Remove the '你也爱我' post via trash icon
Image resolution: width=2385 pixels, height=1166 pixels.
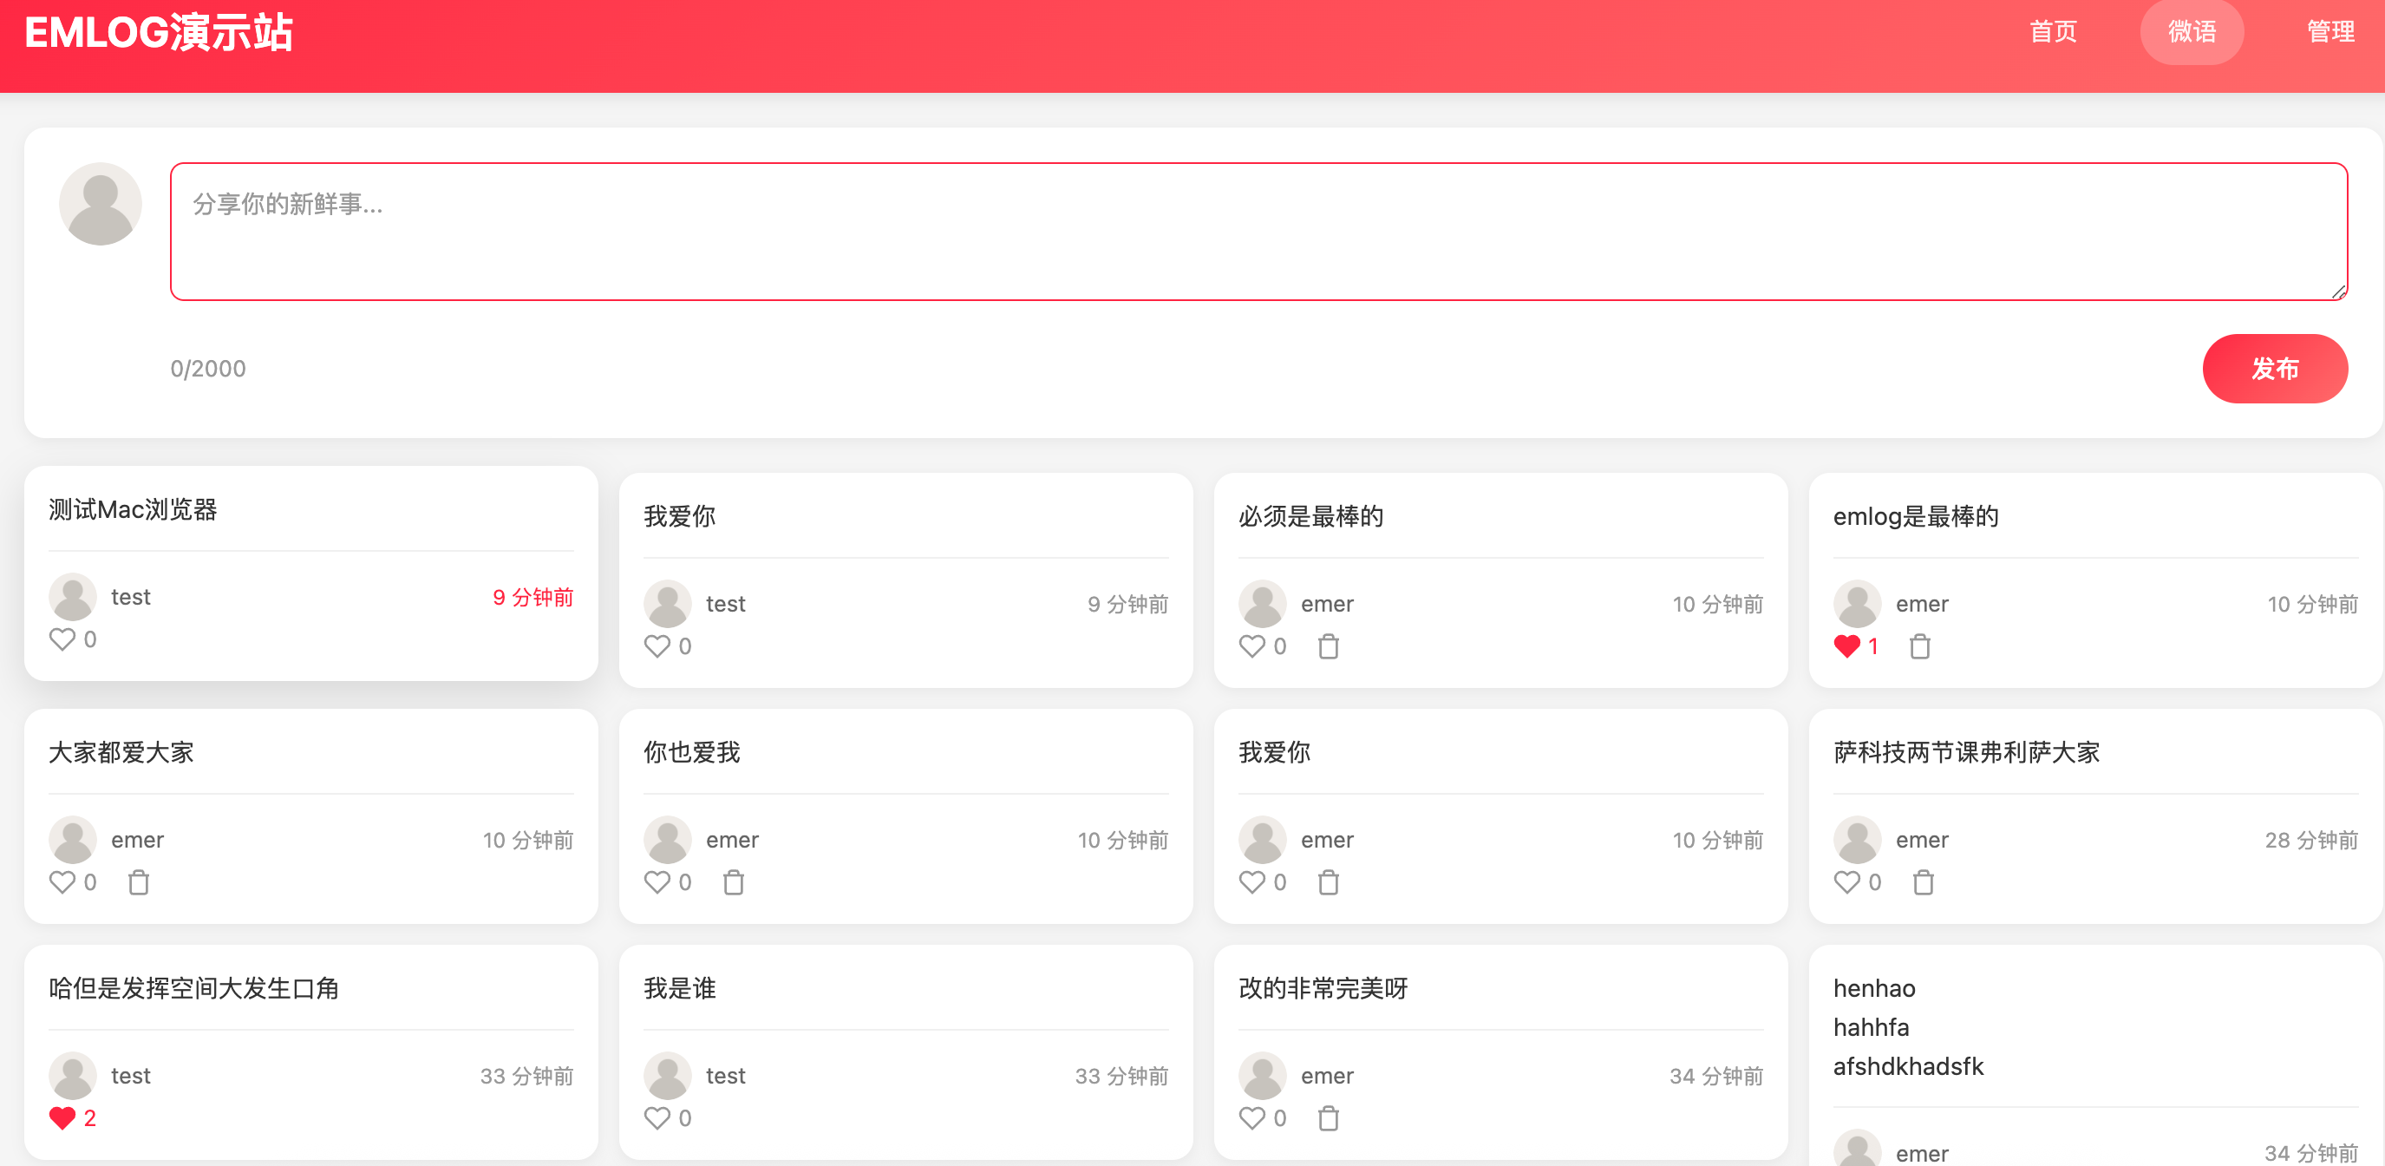(732, 882)
